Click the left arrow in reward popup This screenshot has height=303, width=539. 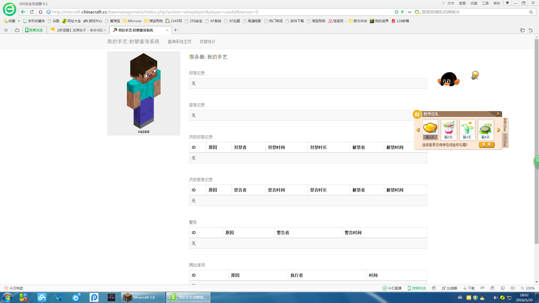click(x=418, y=130)
